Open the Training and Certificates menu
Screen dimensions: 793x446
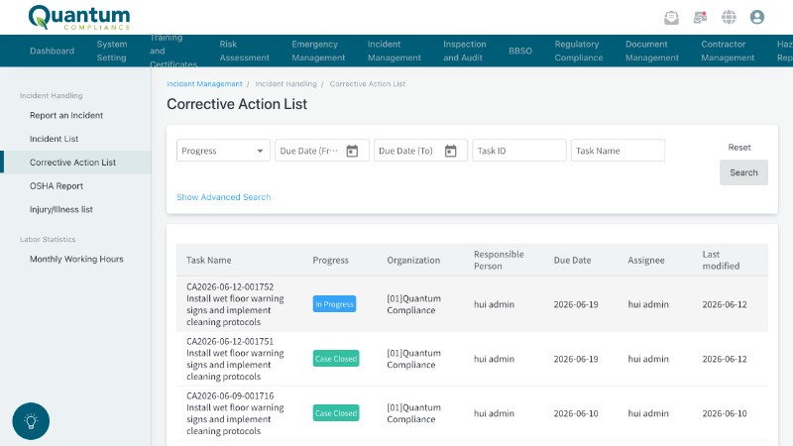pos(172,52)
